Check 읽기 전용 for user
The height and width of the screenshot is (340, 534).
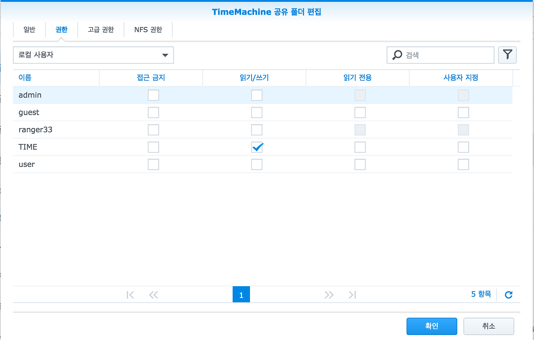(x=360, y=164)
